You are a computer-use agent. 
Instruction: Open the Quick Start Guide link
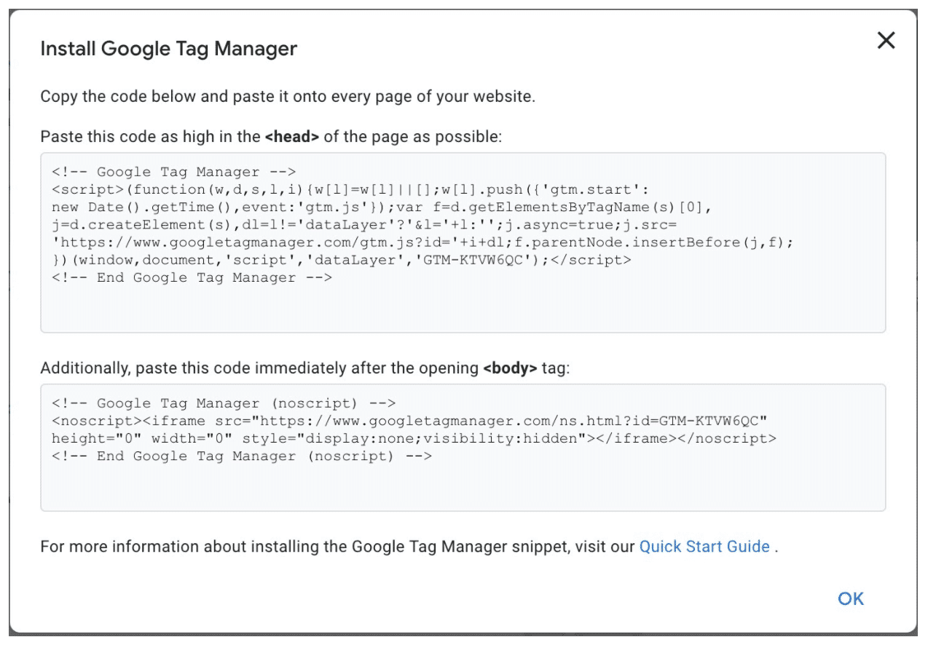[704, 546]
